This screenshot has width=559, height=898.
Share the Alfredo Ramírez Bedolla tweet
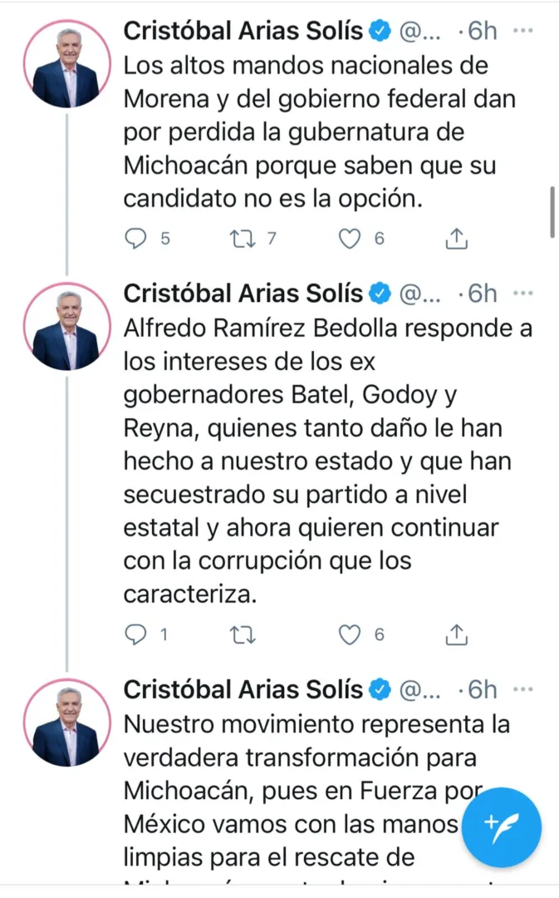click(x=456, y=635)
